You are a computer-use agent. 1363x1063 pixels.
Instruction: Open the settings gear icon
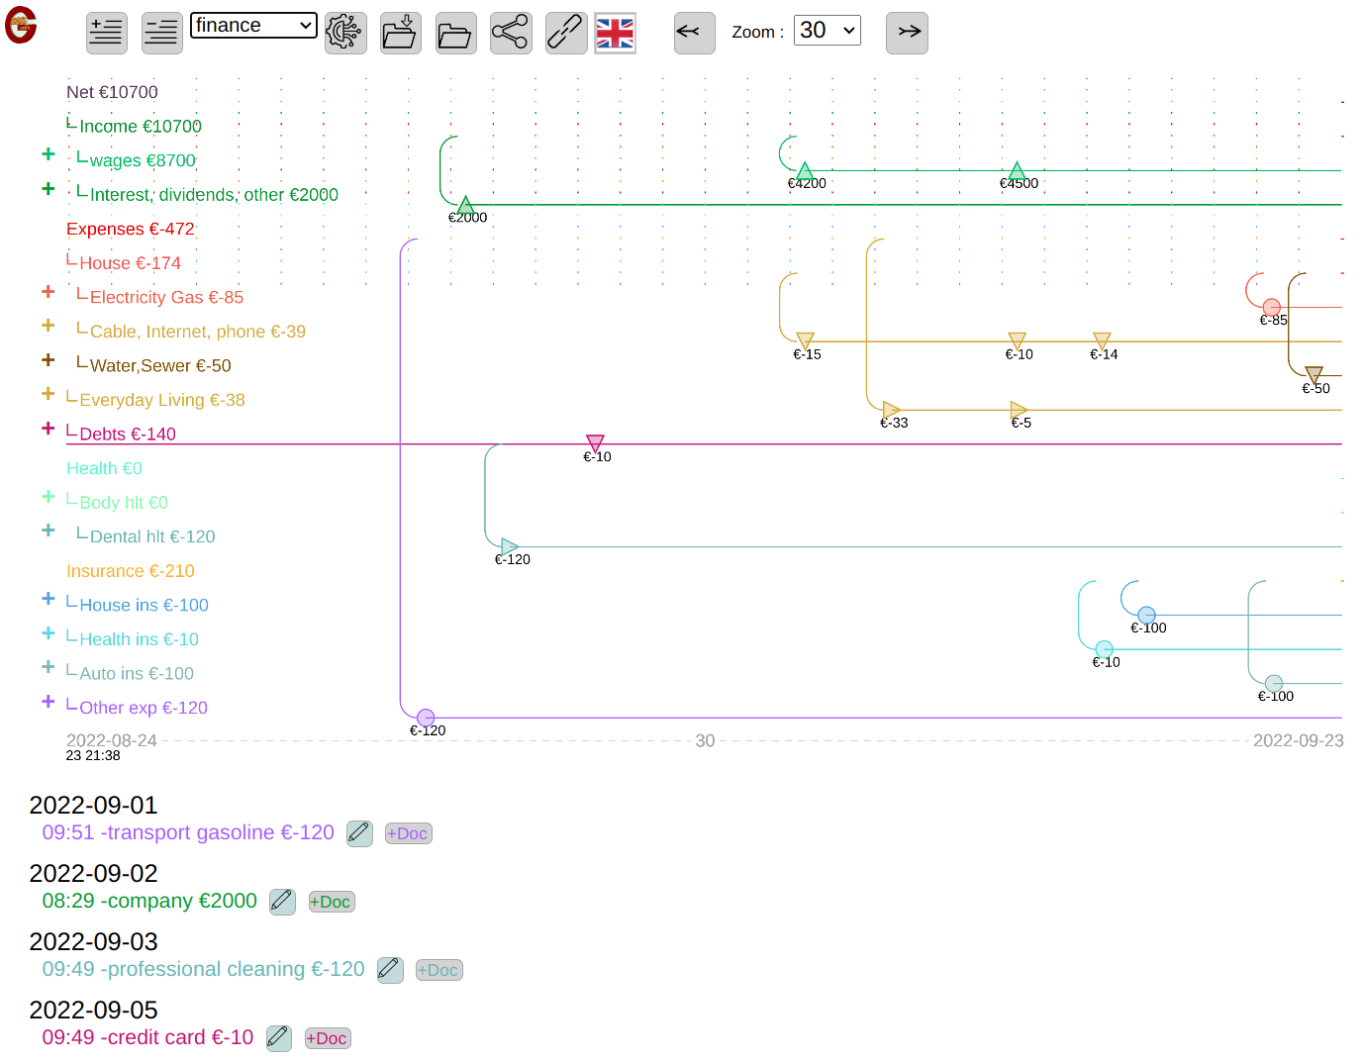click(345, 33)
